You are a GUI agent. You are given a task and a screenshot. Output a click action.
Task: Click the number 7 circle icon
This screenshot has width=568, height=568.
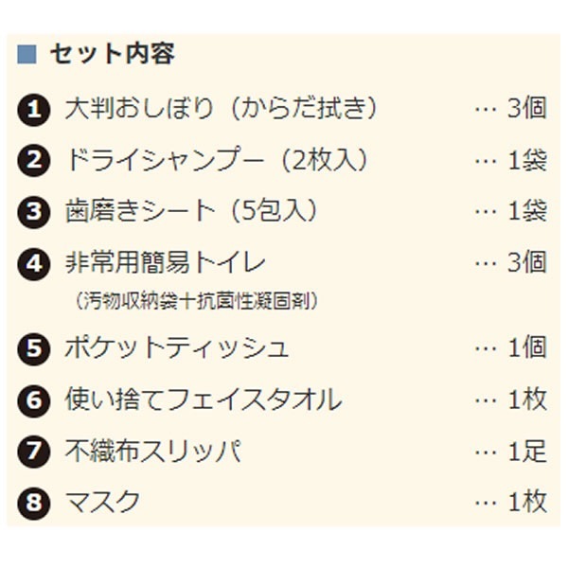(33, 452)
